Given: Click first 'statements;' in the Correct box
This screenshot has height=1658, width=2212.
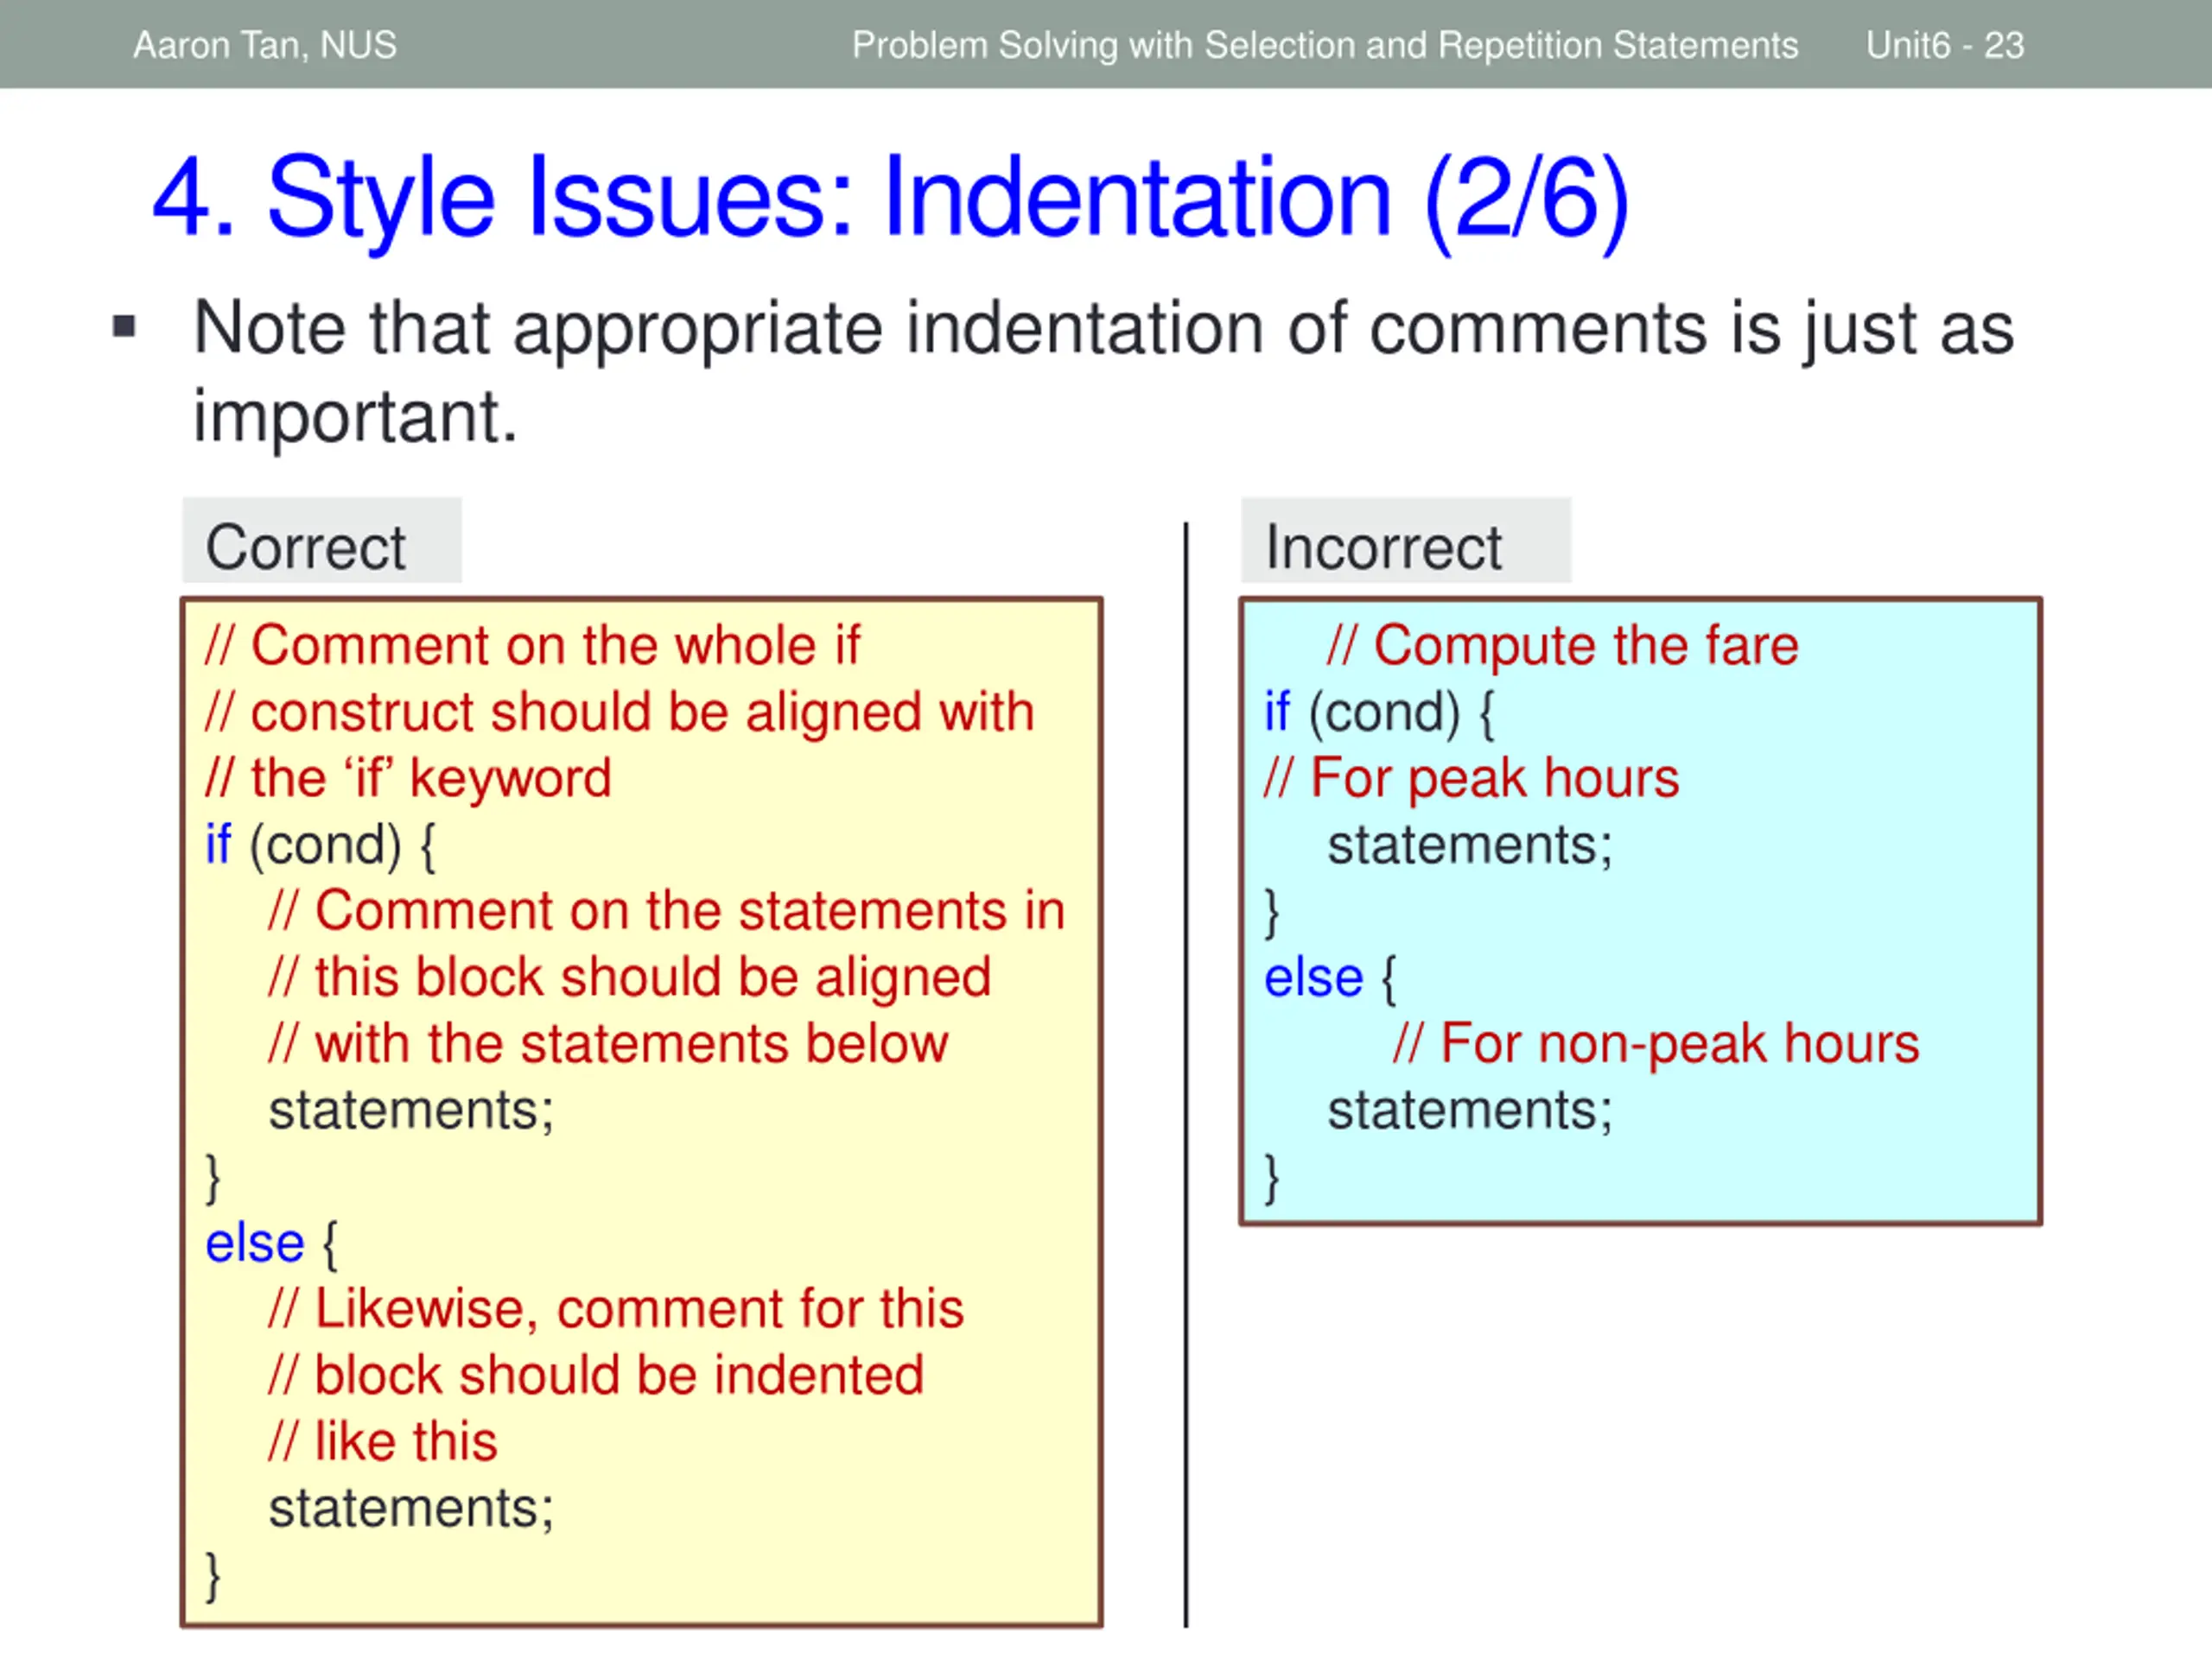Looking at the screenshot, I should coord(411,1111).
